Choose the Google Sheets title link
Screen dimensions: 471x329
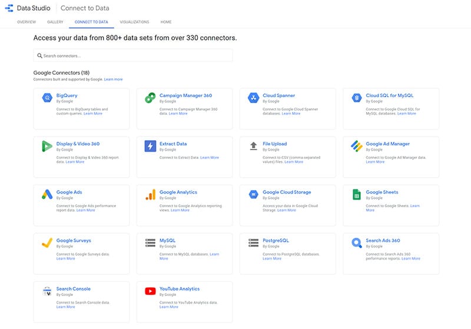click(x=382, y=192)
